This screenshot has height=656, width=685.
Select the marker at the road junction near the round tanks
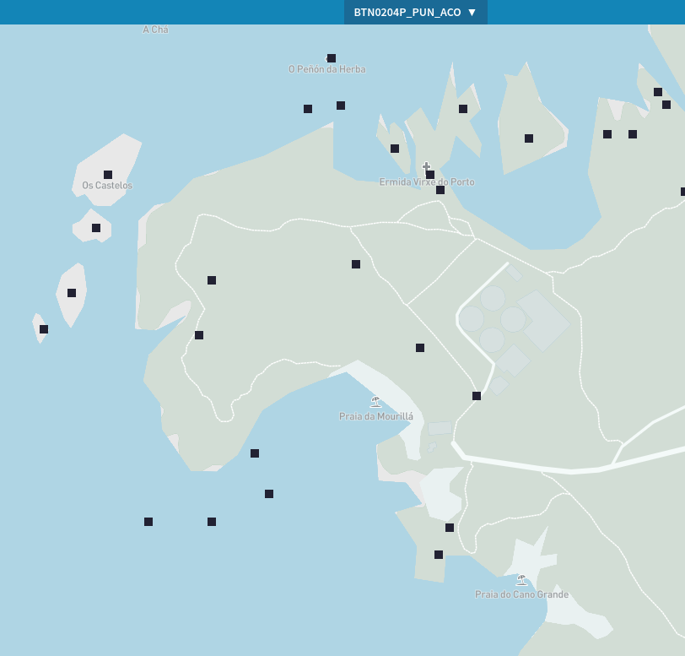point(477,396)
